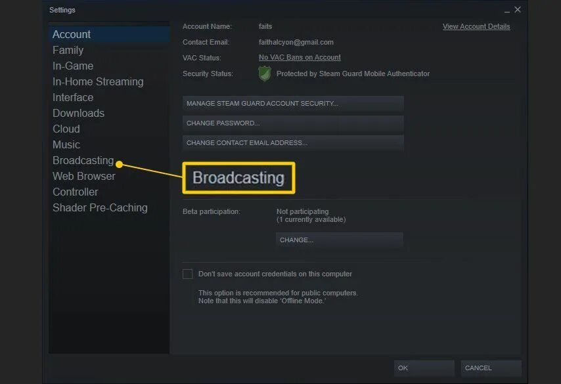Confirm settings with the OK button
Image resolution: width=561 pixels, height=384 pixels.
[x=424, y=368]
